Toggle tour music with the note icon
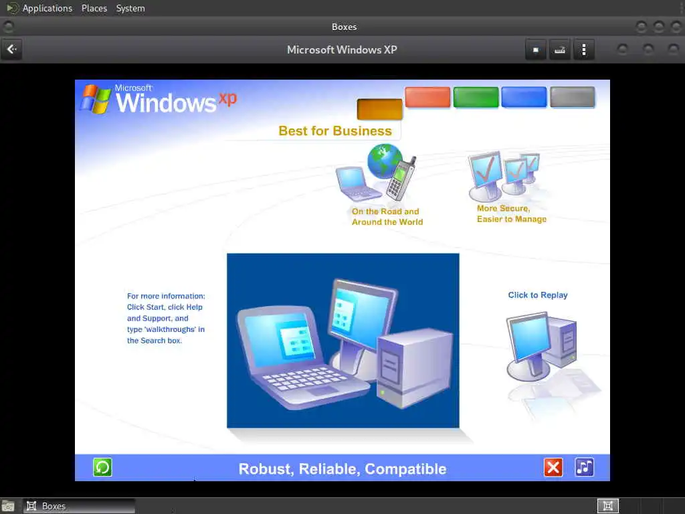Screen dimensions: 685x514 585,467
